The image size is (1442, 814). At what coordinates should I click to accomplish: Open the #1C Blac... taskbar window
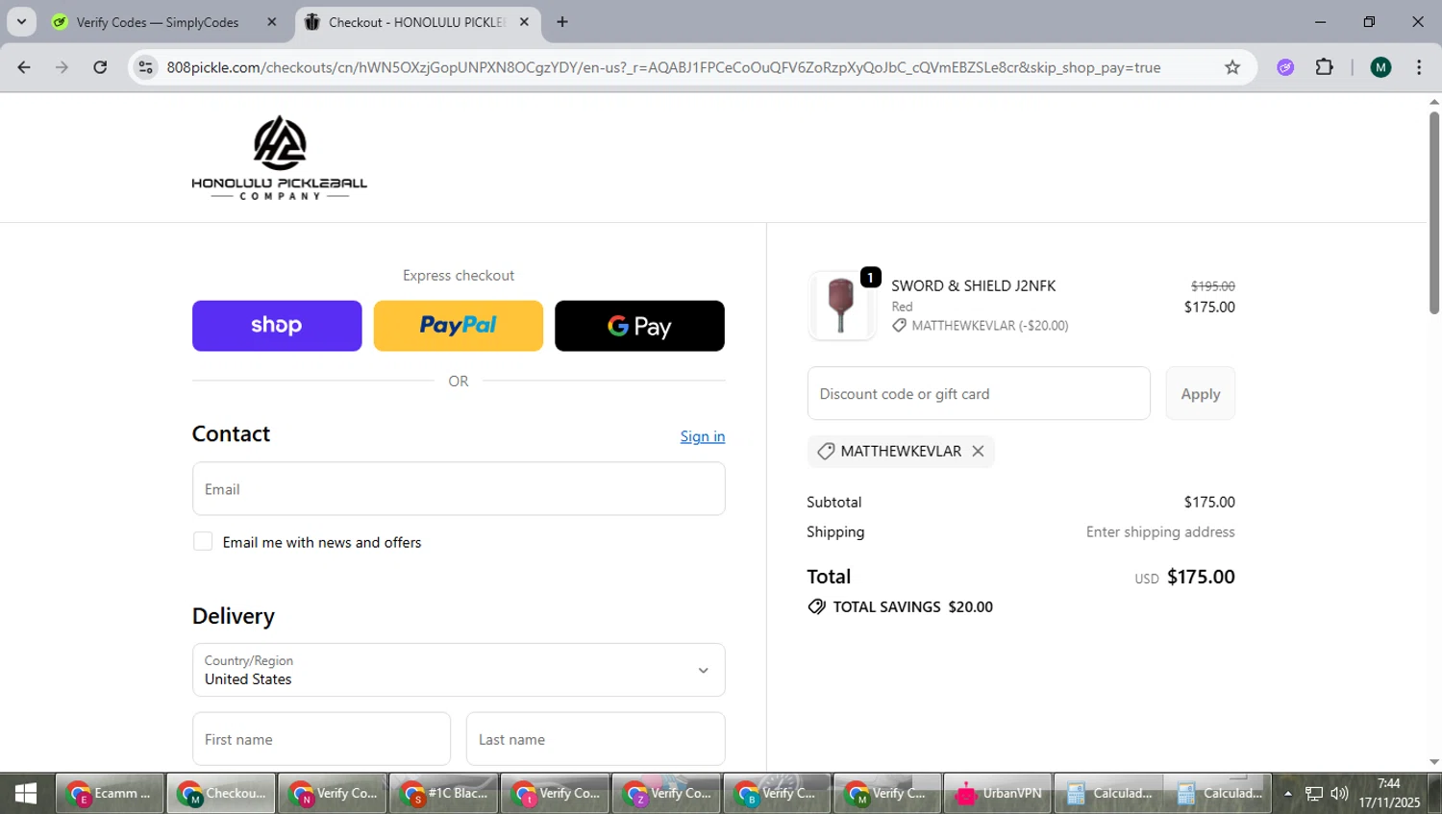(444, 793)
